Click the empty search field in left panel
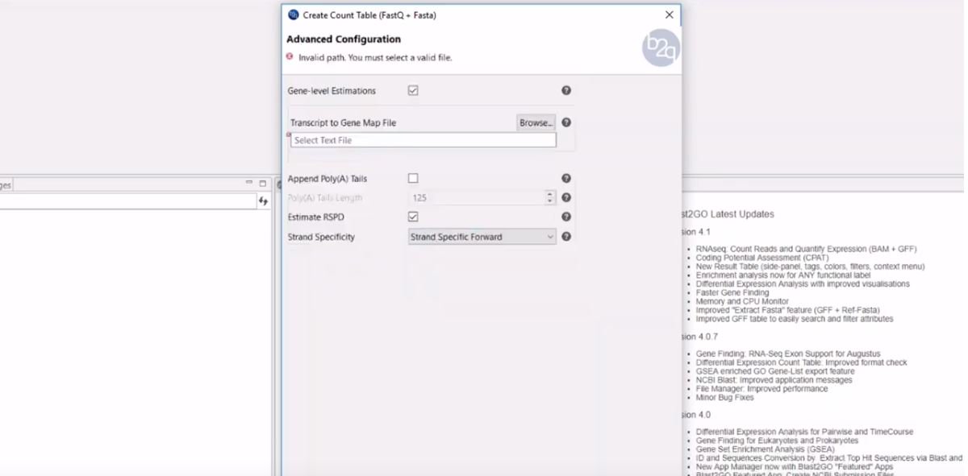 click(x=127, y=201)
